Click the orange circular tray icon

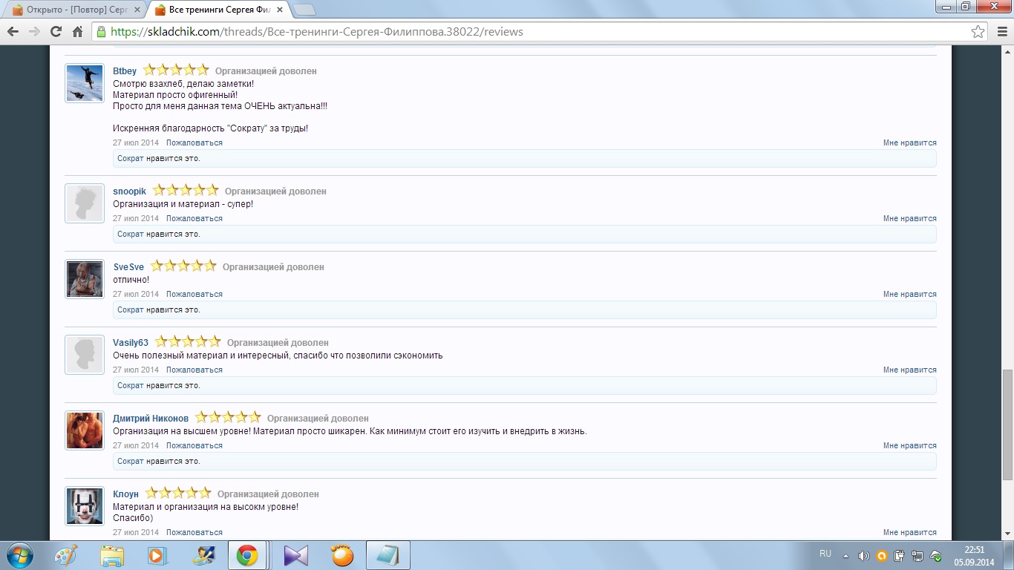[x=882, y=555]
